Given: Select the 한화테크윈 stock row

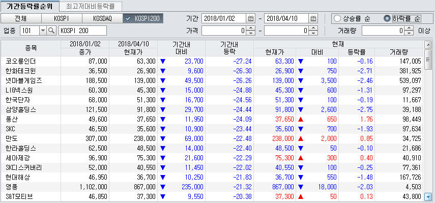Looking at the screenshot, I should point(212,71).
